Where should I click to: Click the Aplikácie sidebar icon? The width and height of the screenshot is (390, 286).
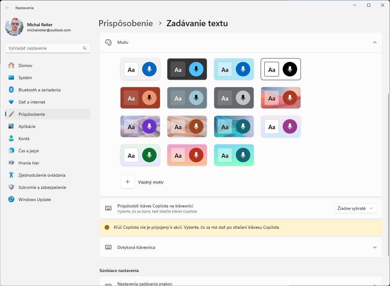[x=11, y=126]
